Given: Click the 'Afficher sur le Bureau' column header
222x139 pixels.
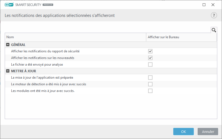Looking at the screenshot, I should [181, 37].
